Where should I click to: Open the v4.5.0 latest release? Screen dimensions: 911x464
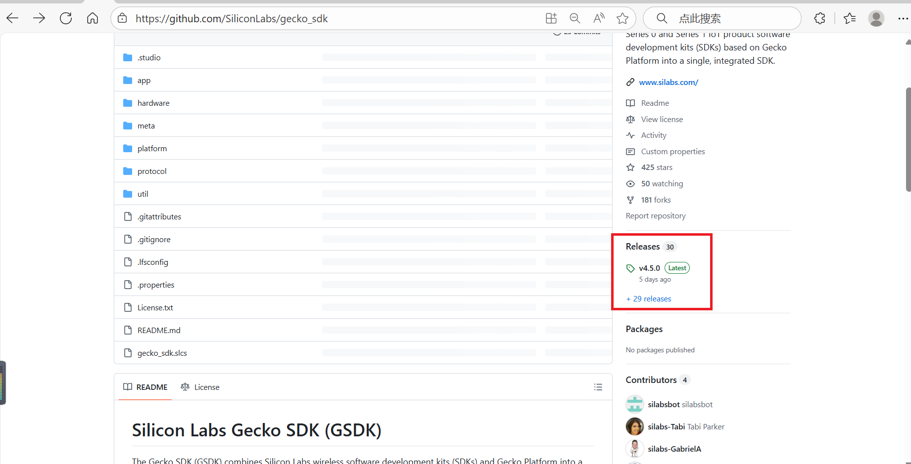coord(650,268)
